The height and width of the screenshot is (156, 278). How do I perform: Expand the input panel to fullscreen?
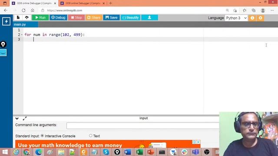coord(25,118)
